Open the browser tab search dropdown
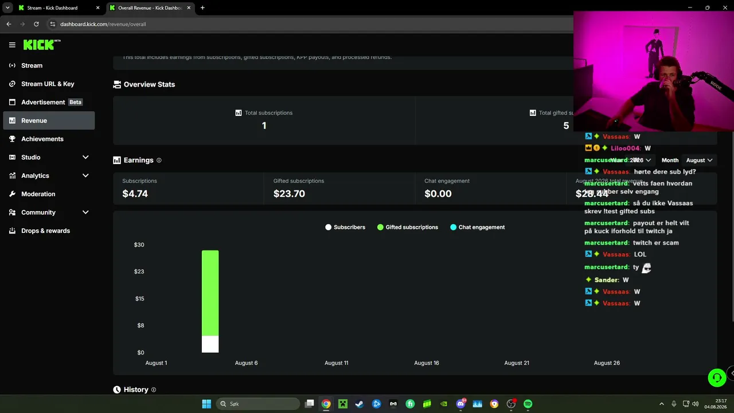Image resolution: width=734 pixels, height=413 pixels. point(7,8)
